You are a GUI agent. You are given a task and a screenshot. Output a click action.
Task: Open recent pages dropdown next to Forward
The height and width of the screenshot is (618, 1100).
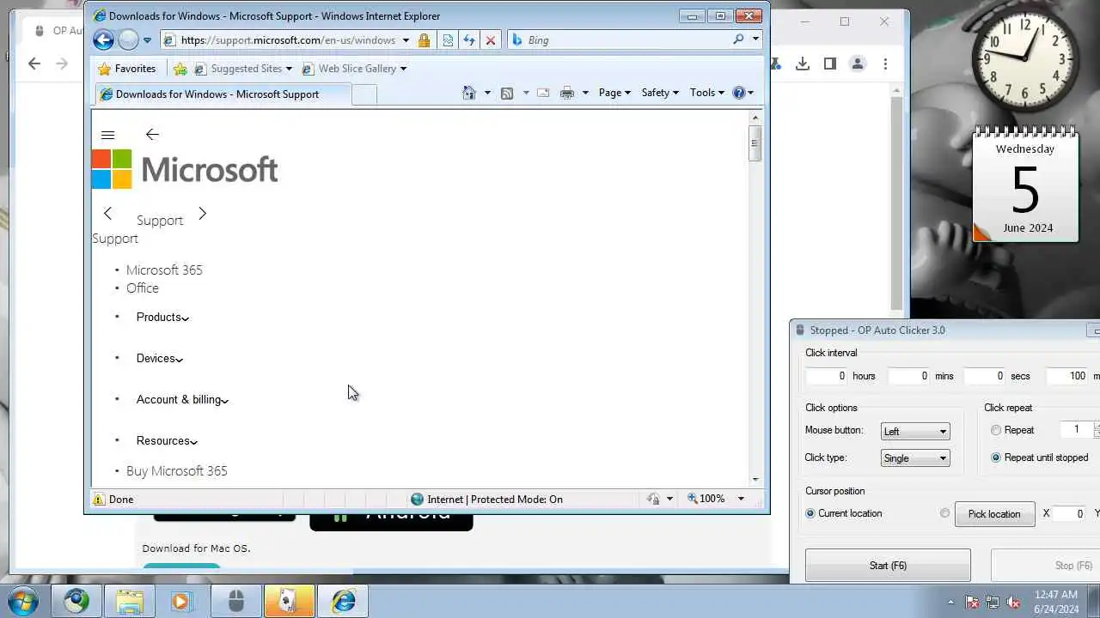[x=147, y=40]
